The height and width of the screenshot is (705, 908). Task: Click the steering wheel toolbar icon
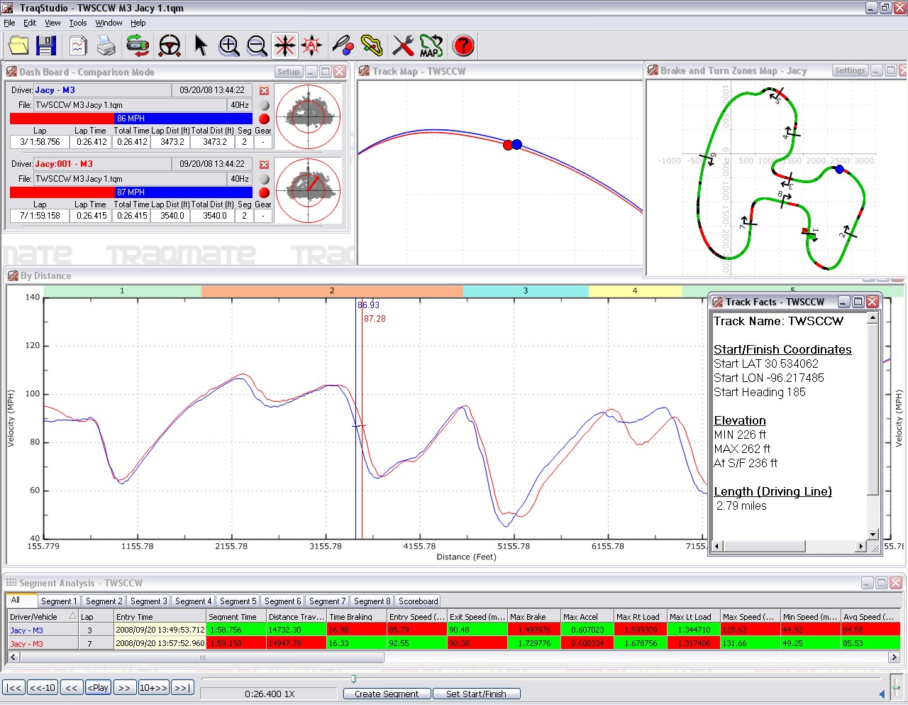tap(169, 46)
